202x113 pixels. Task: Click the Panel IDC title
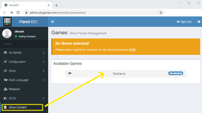tap(28, 22)
